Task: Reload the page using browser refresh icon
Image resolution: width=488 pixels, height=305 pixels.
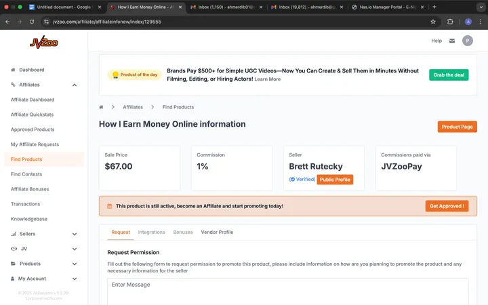Action: coord(32,21)
